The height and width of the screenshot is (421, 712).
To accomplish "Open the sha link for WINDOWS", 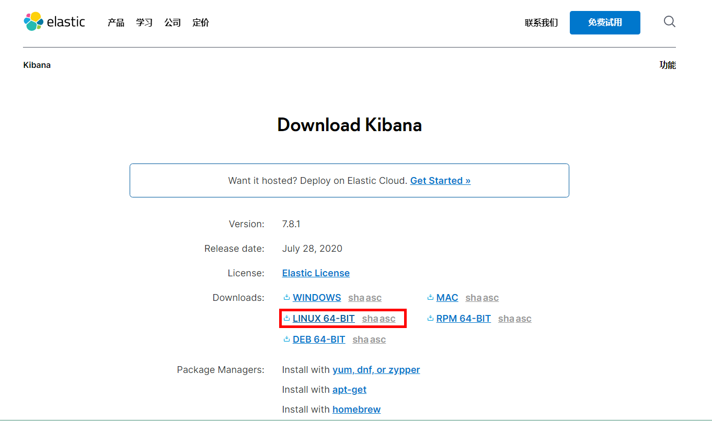I will pos(356,298).
